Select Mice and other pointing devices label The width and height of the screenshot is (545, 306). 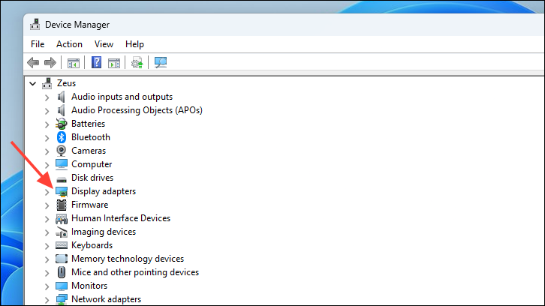pyautogui.click(x=135, y=272)
